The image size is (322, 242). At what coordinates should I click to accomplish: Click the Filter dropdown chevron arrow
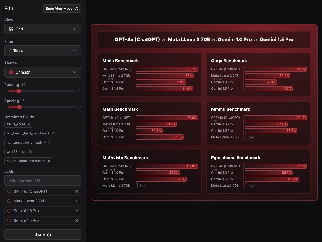74,51
